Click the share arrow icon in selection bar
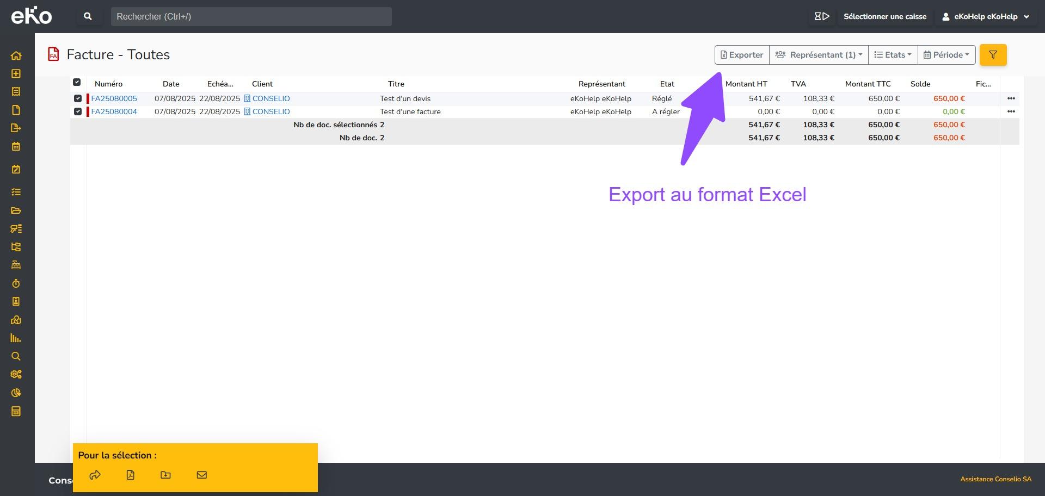 [x=95, y=475]
